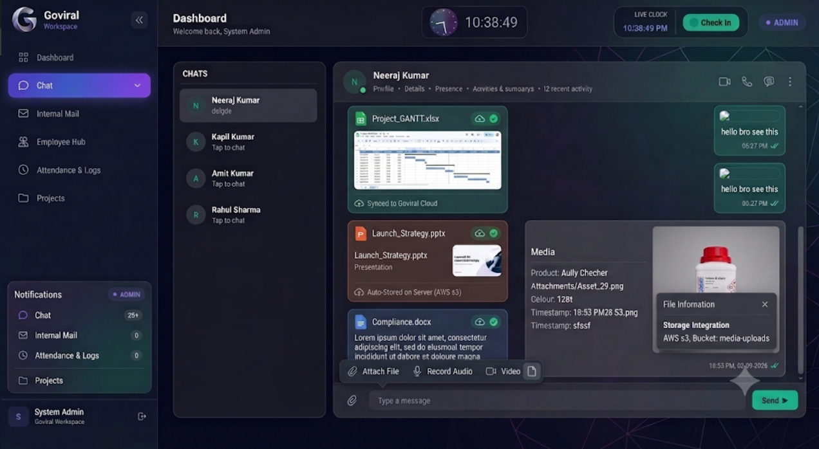Viewport: 819px width, 449px height.
Task: Click the 12 recent activity link
Action: pos(567,89)
